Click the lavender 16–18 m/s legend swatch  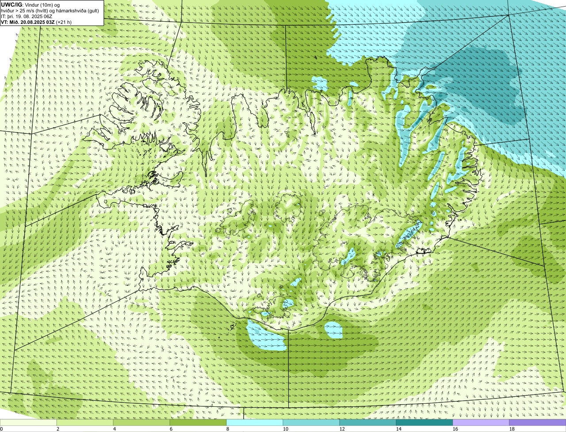481,422
